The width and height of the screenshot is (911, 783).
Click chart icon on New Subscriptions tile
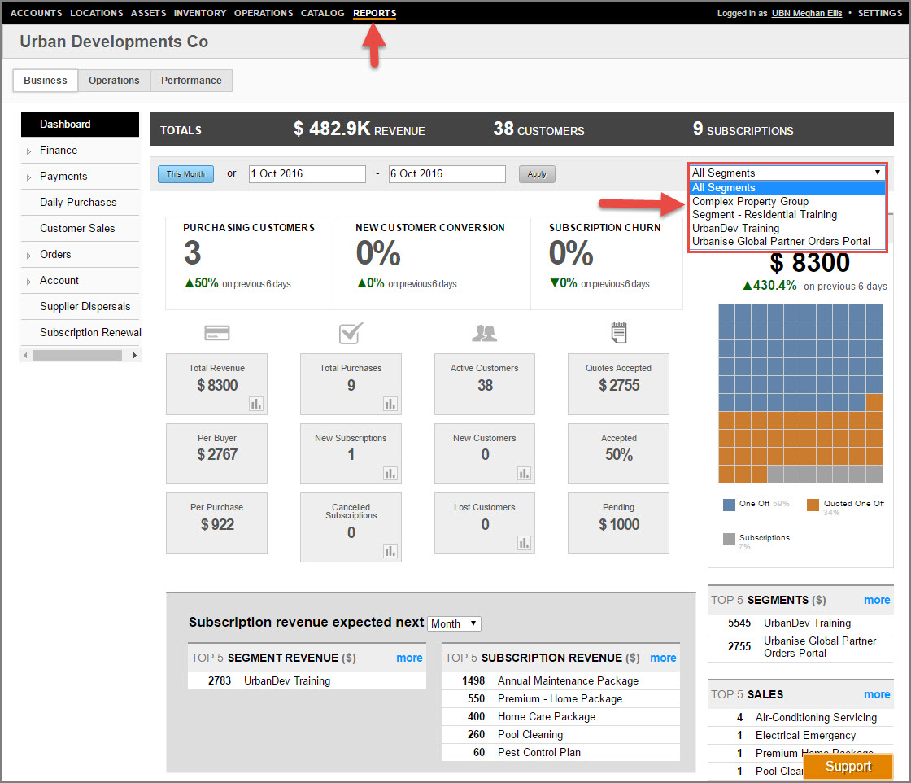390,473
